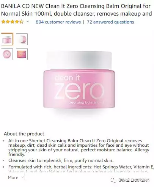Click the Sherbet Cleansing Balm bullet text
This screenshot has height=187, width=154.
point(79,148)
